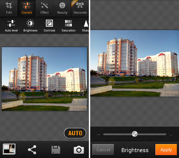Apply the brightness change
179x158 pixels.
click(166, 150)
